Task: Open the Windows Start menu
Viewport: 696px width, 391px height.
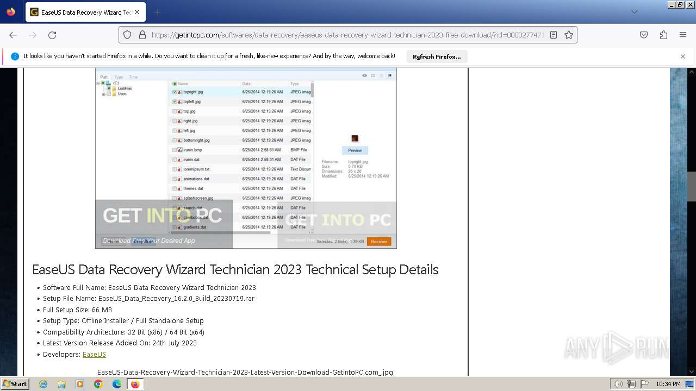Action: pos(15,383)
